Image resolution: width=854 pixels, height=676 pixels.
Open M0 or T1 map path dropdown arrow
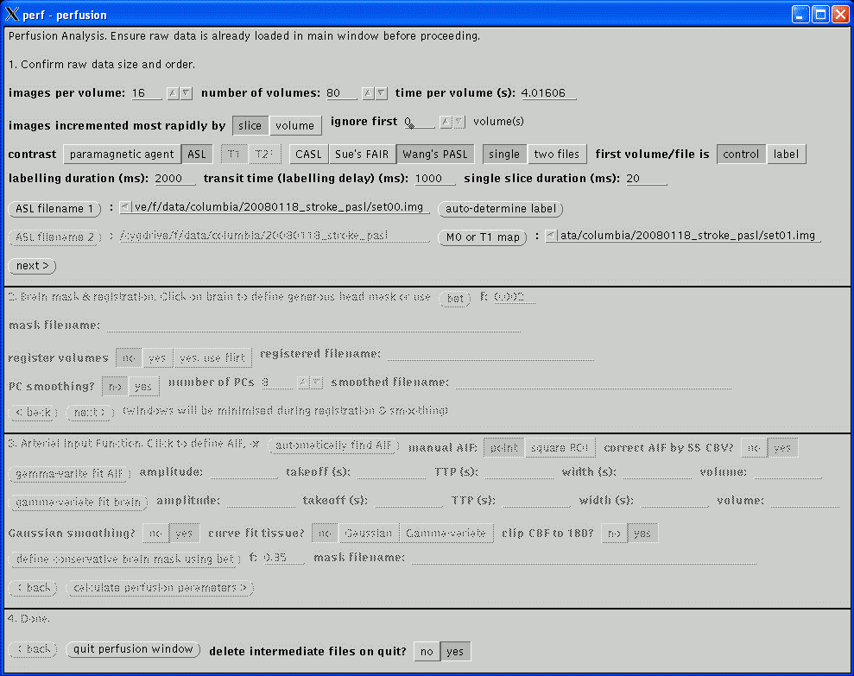pos(550,237)
